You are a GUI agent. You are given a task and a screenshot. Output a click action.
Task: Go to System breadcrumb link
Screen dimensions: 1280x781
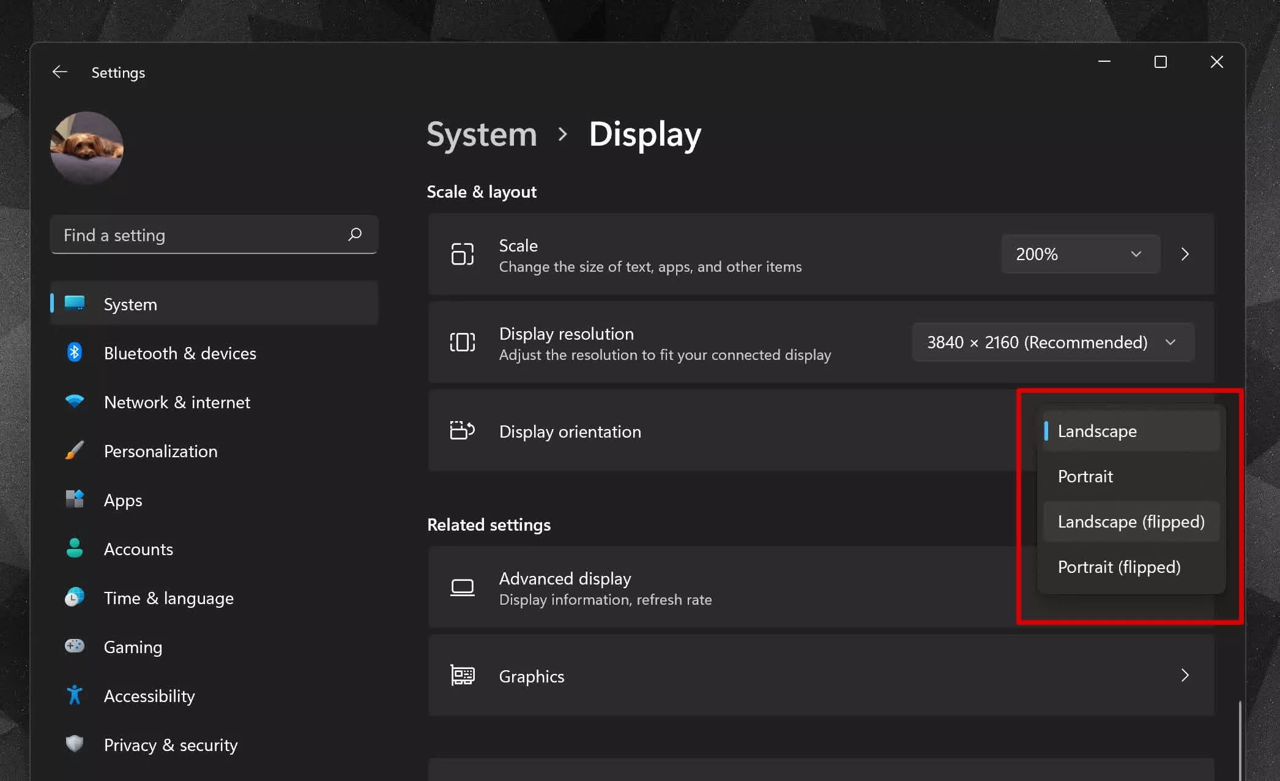(x=482, y=134)
